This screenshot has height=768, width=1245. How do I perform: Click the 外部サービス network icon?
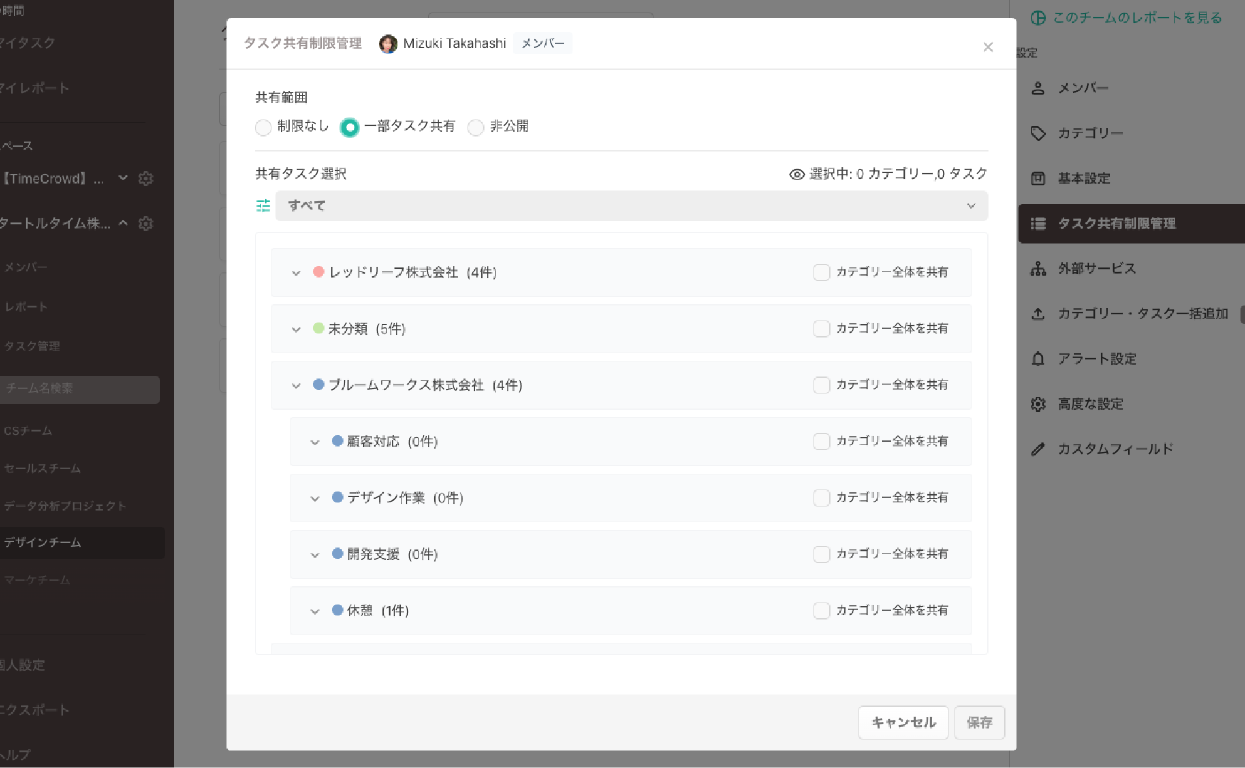[1038, 269]
